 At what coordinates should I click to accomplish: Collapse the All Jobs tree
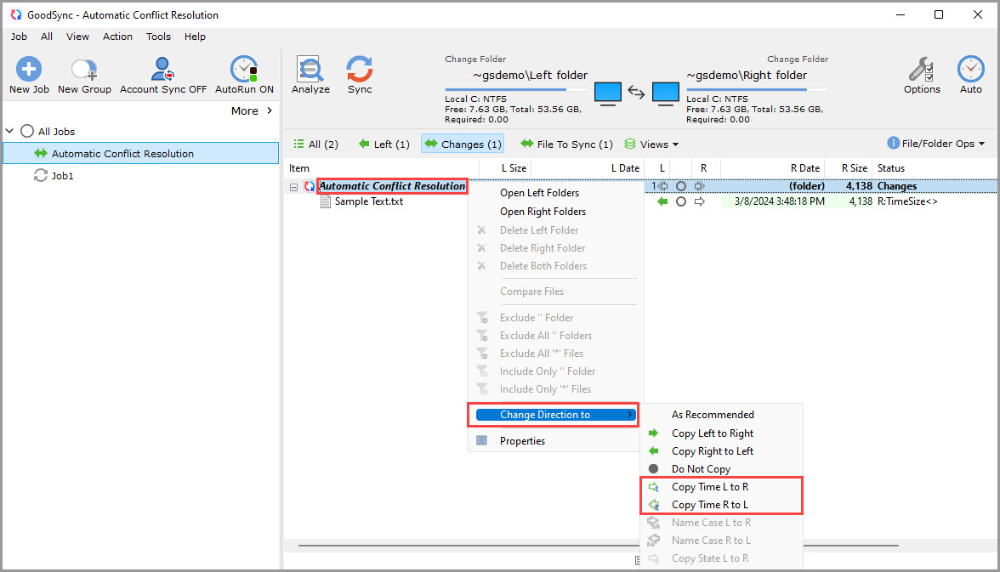(x=9, y=131)
